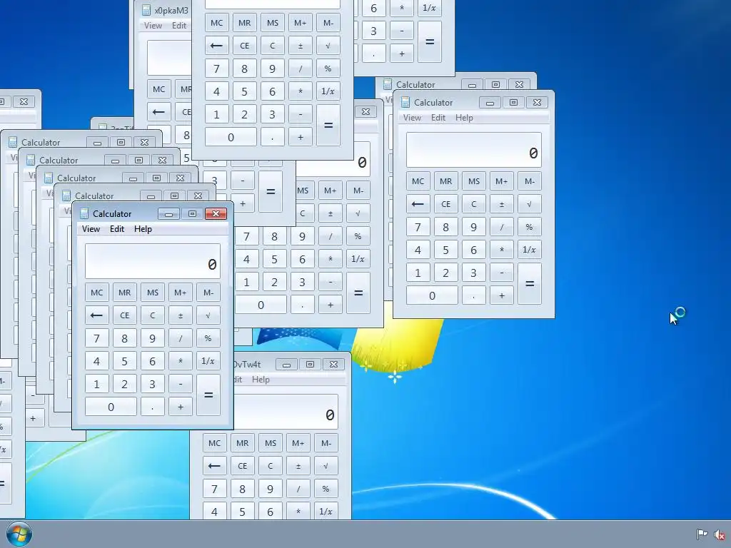Open the Help menu in right-side Calculator
731x548 pixels.
(464, 118)
